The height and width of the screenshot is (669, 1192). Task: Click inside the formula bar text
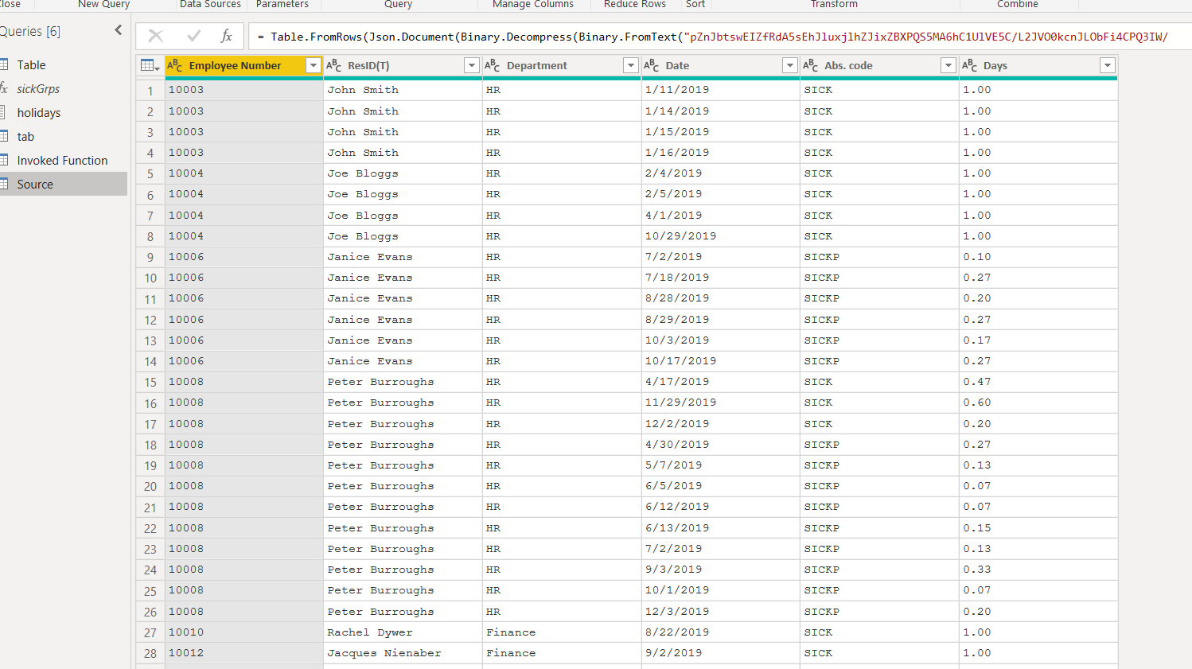click(x=720, y=37)
